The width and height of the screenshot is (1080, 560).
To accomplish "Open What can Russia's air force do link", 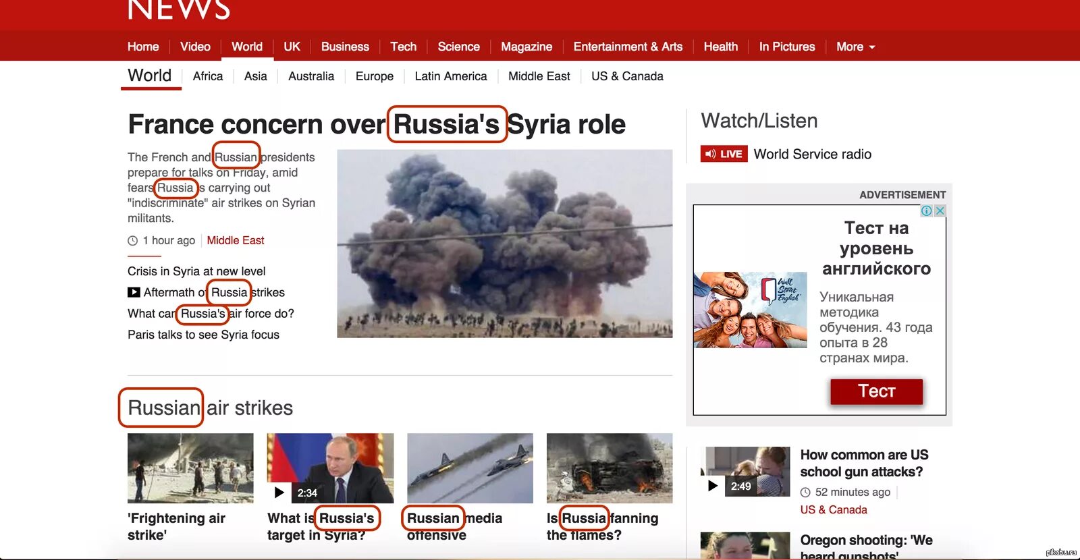I will pyautogui.click(x=211, y=314).
